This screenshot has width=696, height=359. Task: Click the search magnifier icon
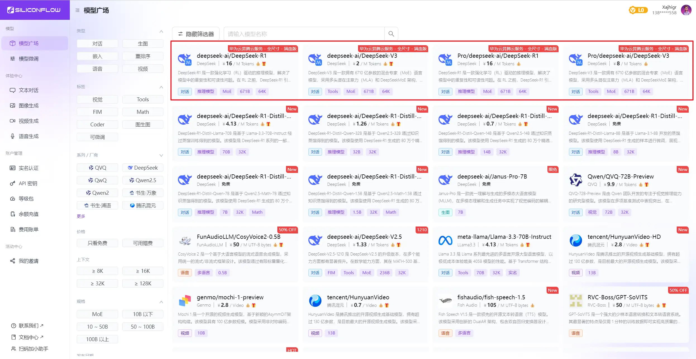tap(391, 34)
